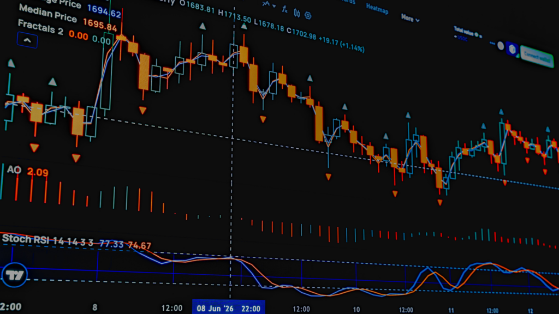The width and height of the screenshot is (559, 314).
Task: Expand the More dropdown menu
Action: 410,18
